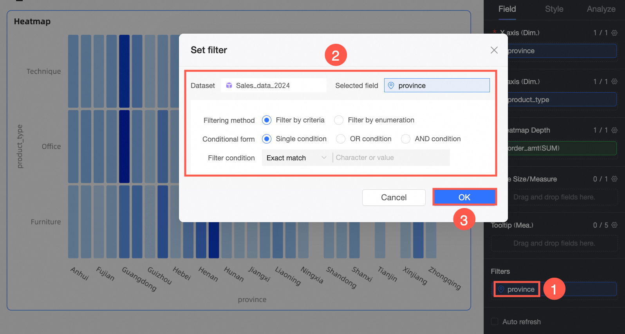Viewport: 625px width, 334px height.
Task: Click the Character or value input field
Action: pyautogui.click(x=391, y=158)
